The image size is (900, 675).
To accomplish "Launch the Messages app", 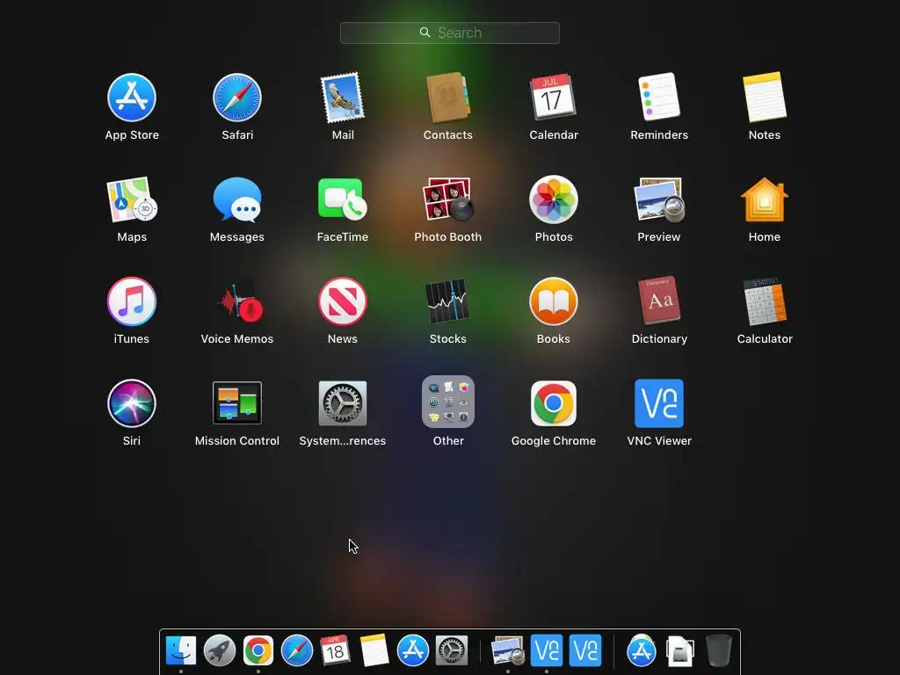I will tap(237, 200).
